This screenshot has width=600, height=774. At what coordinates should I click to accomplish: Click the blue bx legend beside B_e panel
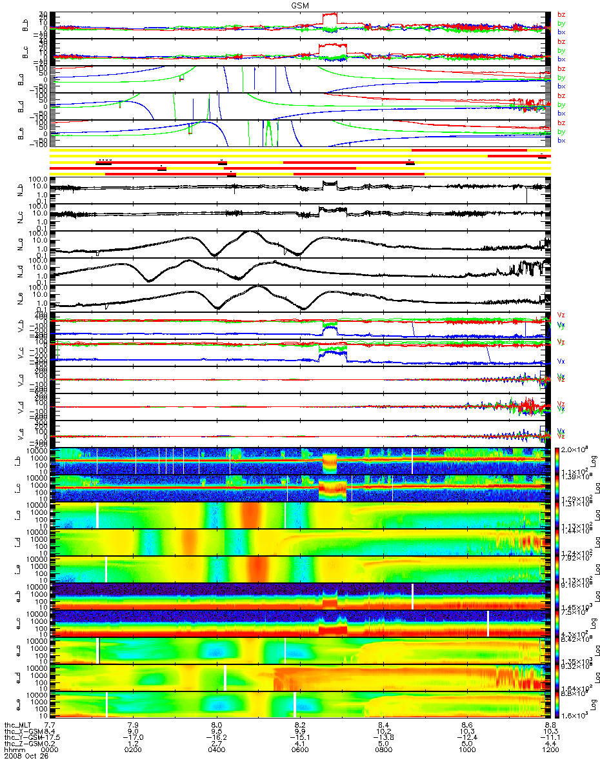point(561,141)
